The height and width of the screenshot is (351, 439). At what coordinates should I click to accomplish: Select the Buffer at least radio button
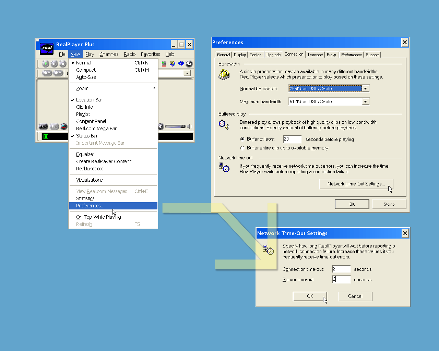tap(242, 139)
